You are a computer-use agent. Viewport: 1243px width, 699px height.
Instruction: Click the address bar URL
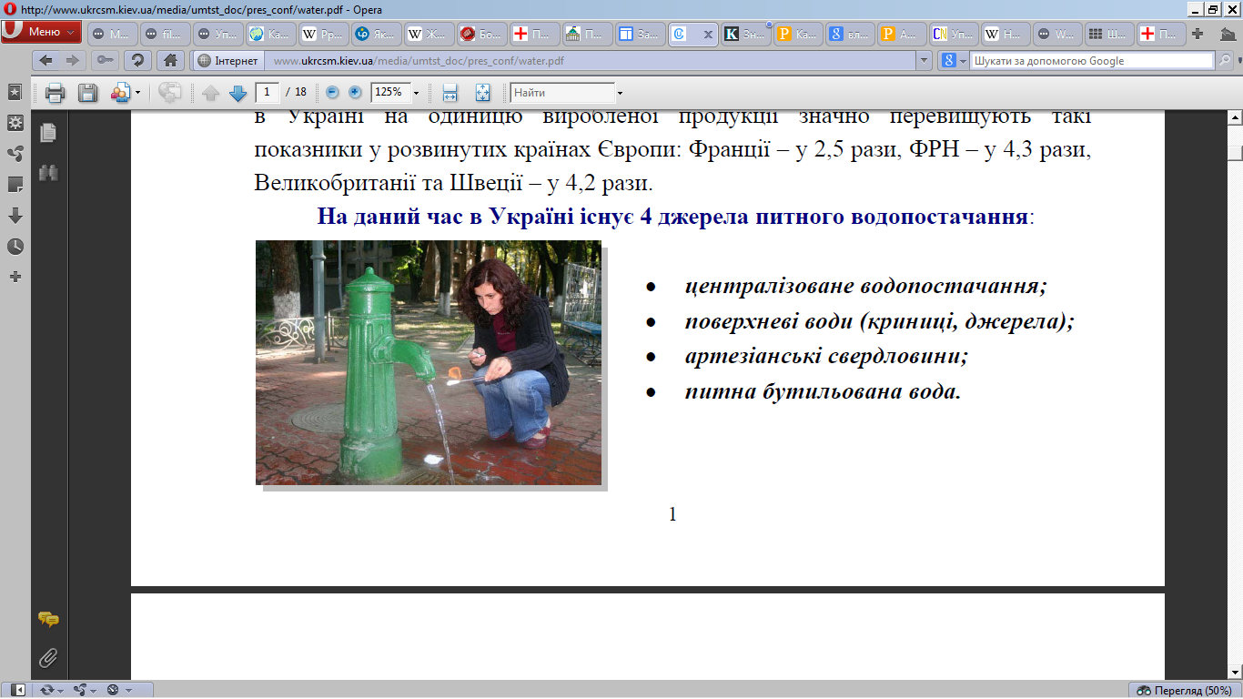click(418, 61)
